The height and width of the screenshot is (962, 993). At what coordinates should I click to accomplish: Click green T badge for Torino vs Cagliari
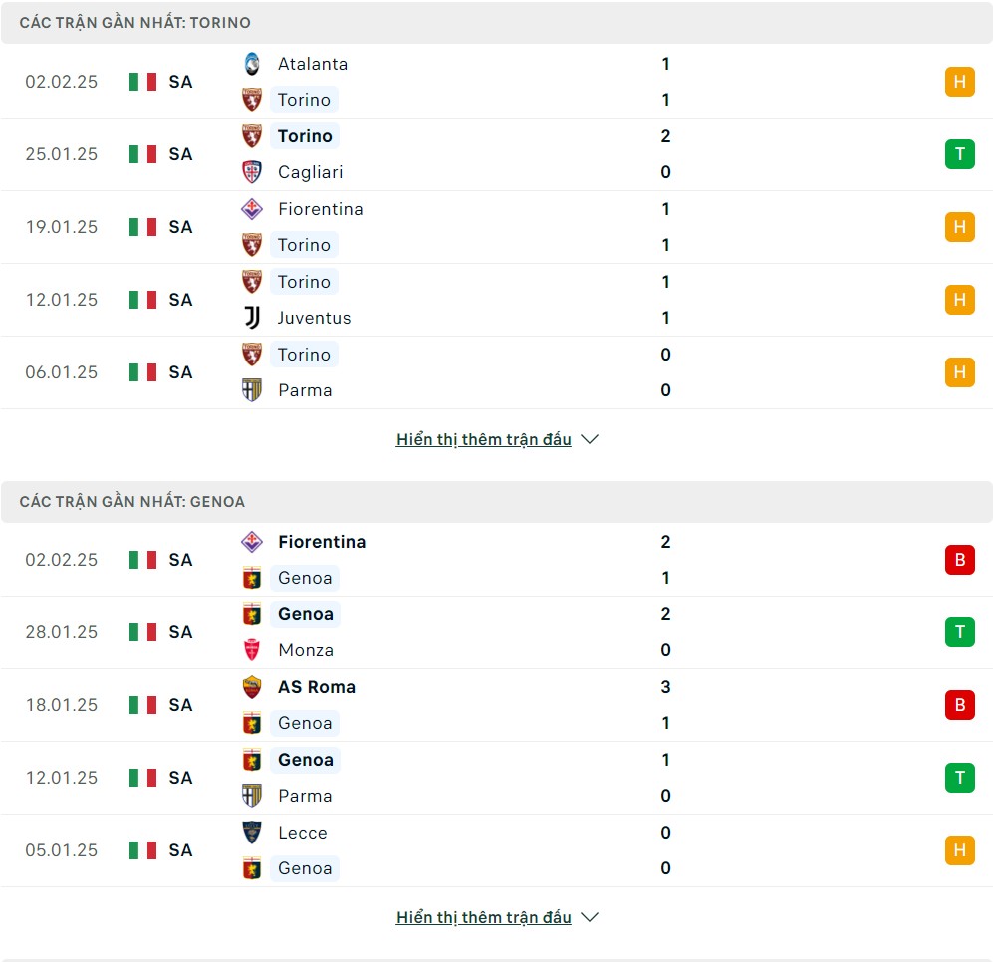tap(959, 154)
